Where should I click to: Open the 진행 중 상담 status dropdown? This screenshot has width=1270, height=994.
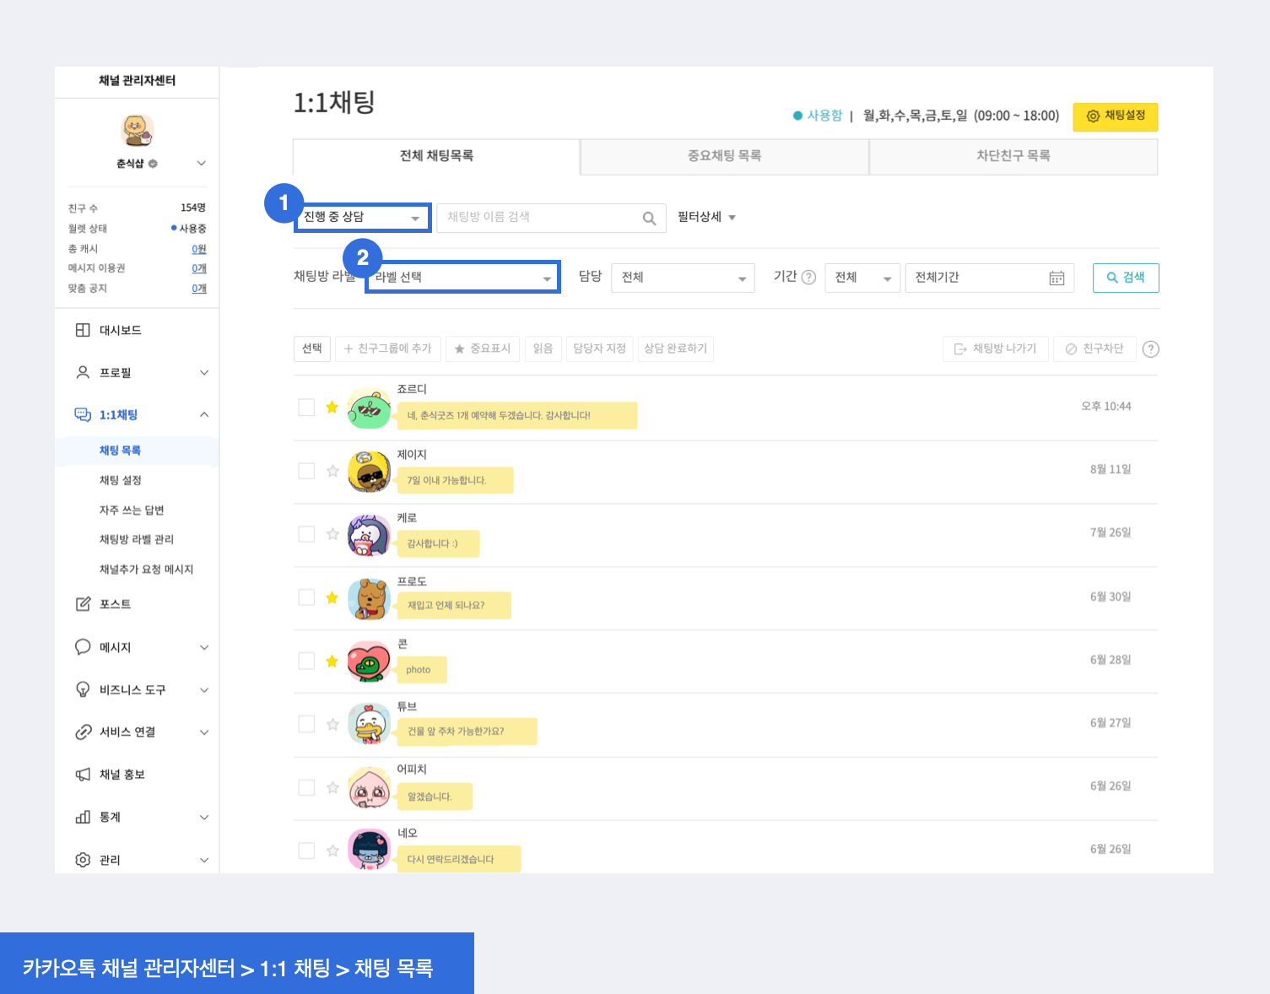pos(362,218)
